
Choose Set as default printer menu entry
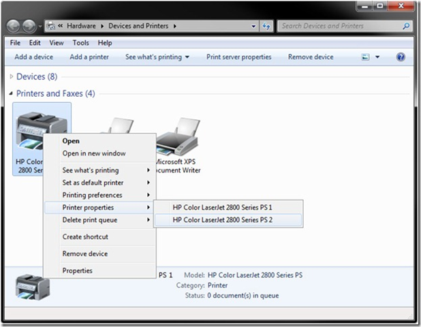point(93,183)
